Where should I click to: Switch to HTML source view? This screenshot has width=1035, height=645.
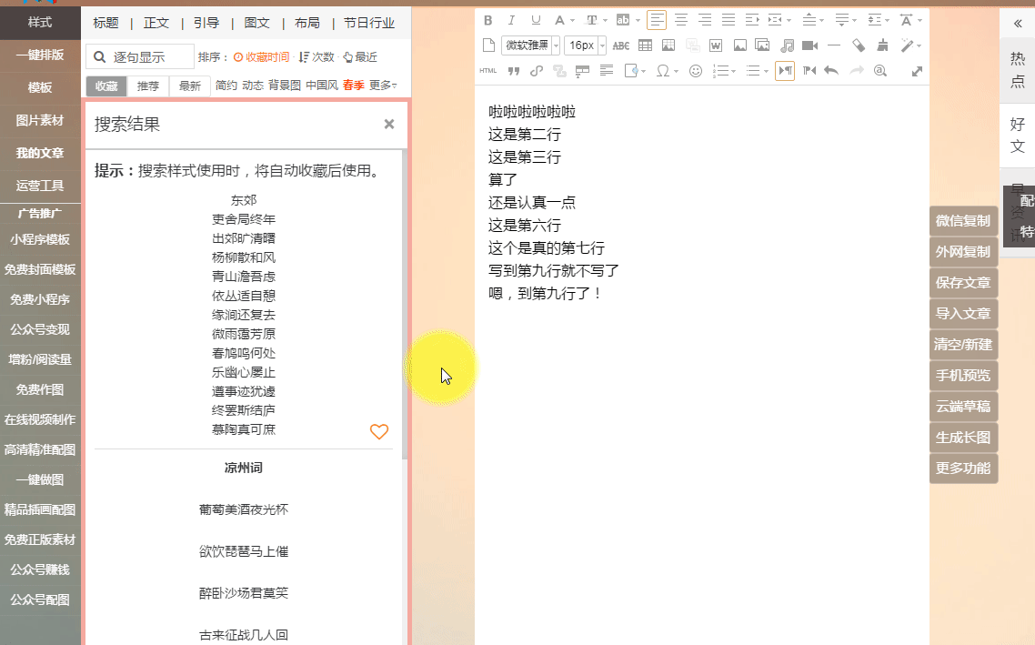[488, 71]
